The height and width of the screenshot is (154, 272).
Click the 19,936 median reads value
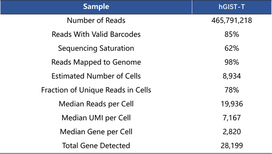[232, 104]
